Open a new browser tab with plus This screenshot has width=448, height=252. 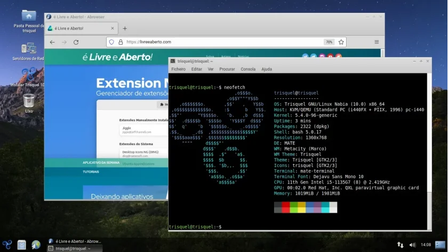pos(125,29)
